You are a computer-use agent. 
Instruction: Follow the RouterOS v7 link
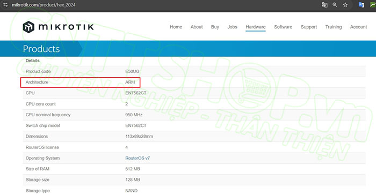[138, 158]
